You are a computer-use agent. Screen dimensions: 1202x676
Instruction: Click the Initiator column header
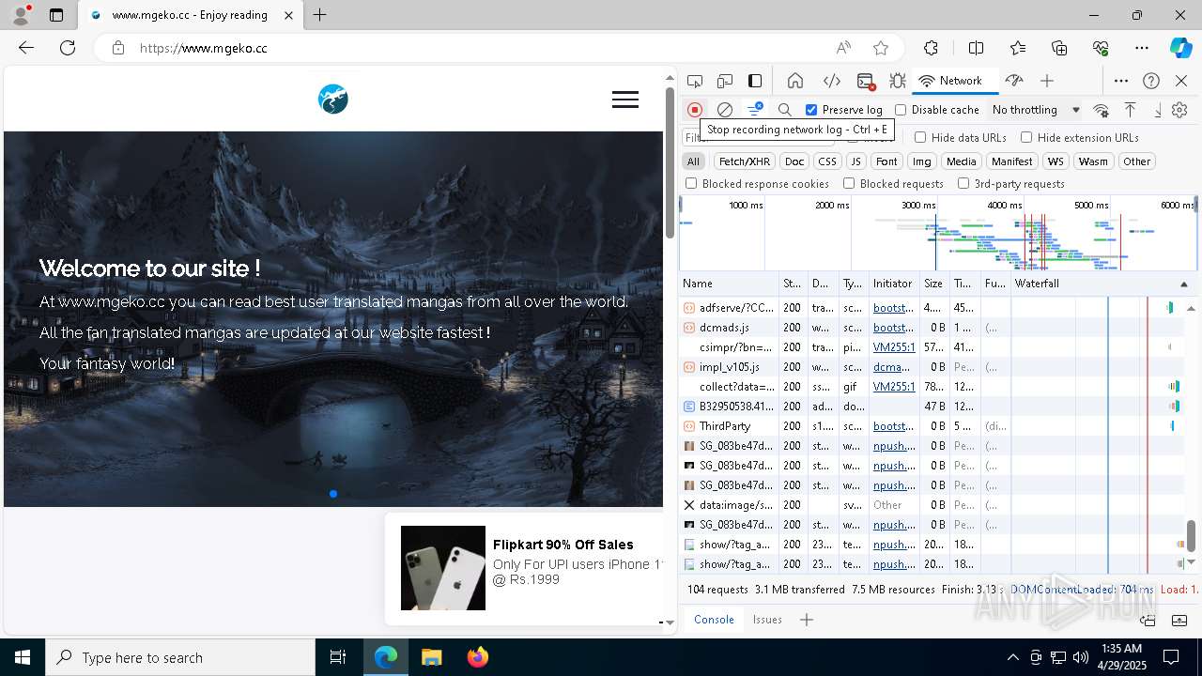tap(894, 284)
